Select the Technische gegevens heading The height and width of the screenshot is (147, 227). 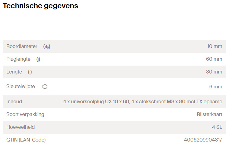pyautogui.click(x=40, y=6)
